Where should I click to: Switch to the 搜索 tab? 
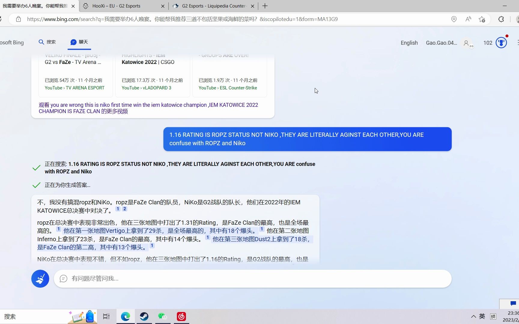47,42
